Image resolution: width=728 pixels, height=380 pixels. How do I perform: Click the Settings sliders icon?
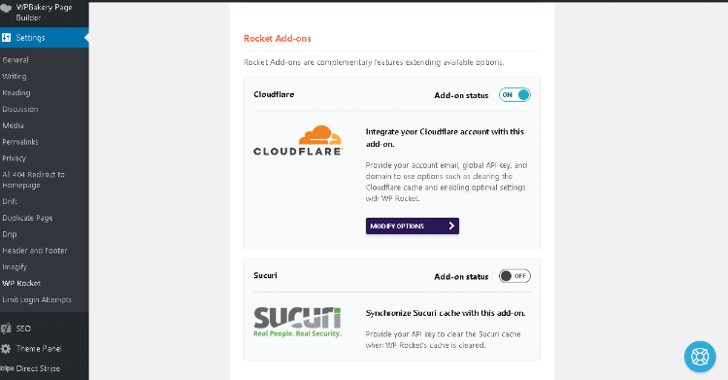[6, 38]
